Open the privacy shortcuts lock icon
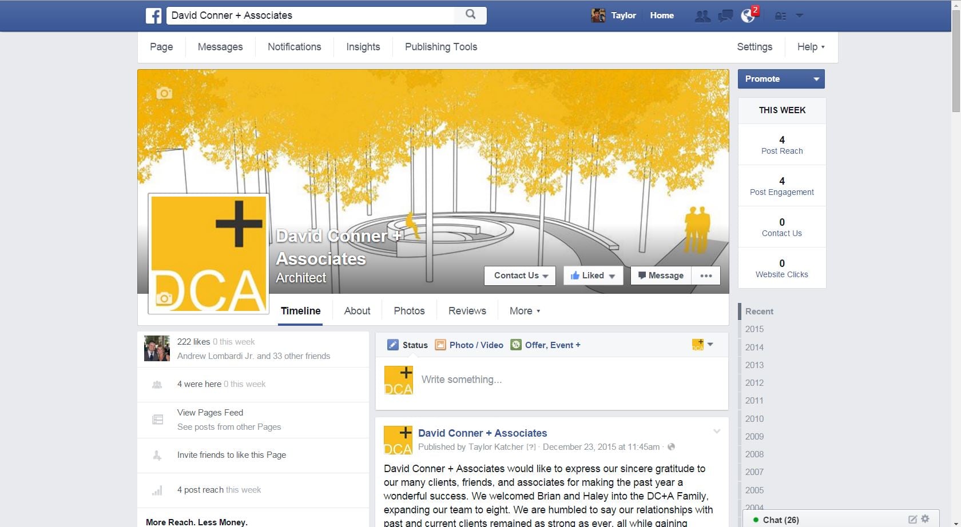Image resolution: width=961 pixels, height=527 pixels. [x=780, y=16]
